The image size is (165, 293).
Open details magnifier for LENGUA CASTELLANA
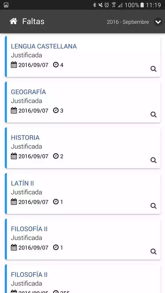[153, 69]
